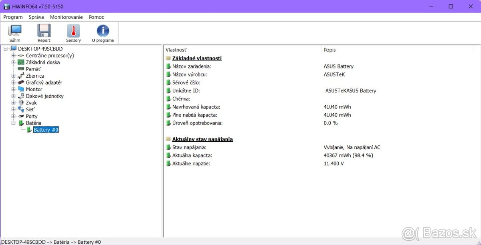
Task: Open the Súhrn summary toolbar icon
Action: coord(15,32)
